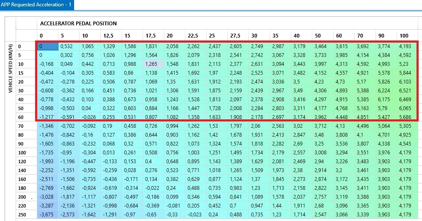Image resolution: width=422 pixels, height=221 pixels.
Task: Click cell 0,099 in the speed 200 row
Action: click(174, 197)
